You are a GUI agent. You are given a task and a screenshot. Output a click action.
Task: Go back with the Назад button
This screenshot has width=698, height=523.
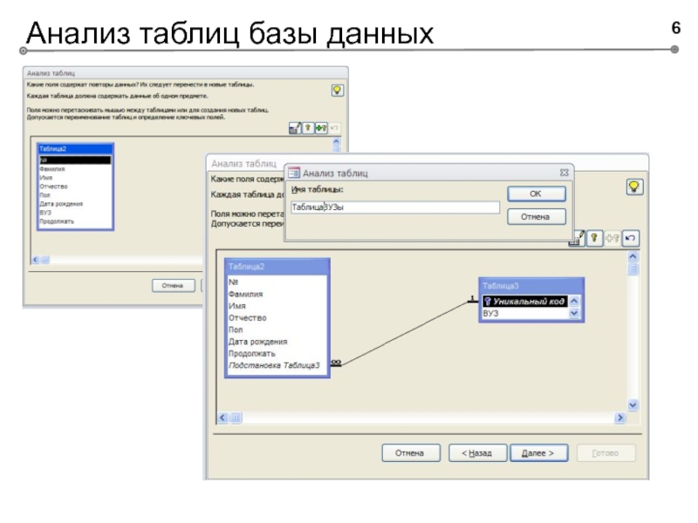point(477,453)
